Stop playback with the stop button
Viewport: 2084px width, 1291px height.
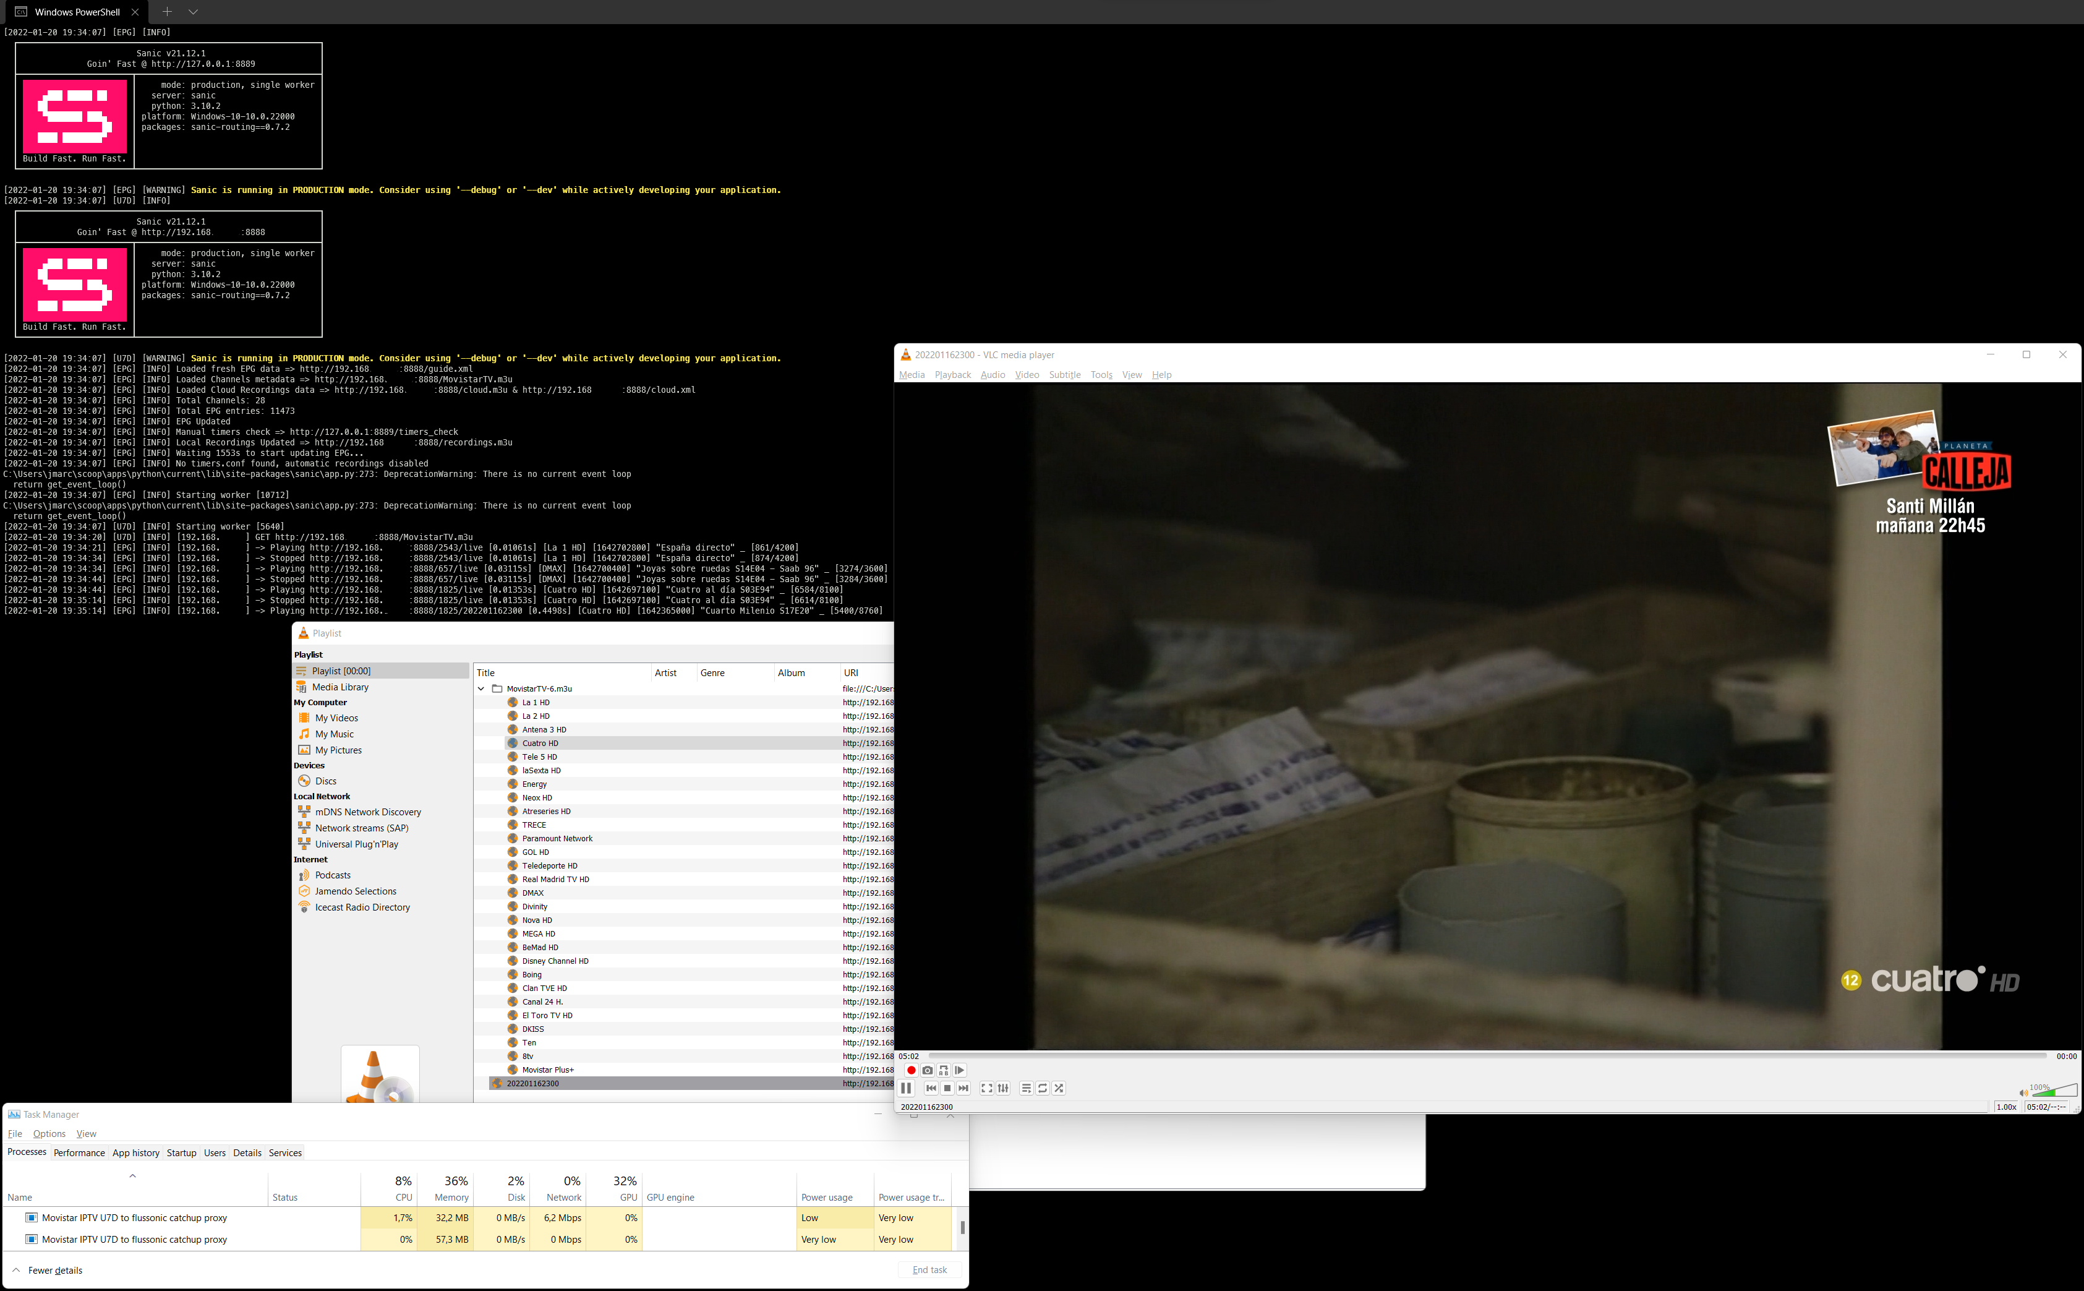click(x=947, y=1087)
